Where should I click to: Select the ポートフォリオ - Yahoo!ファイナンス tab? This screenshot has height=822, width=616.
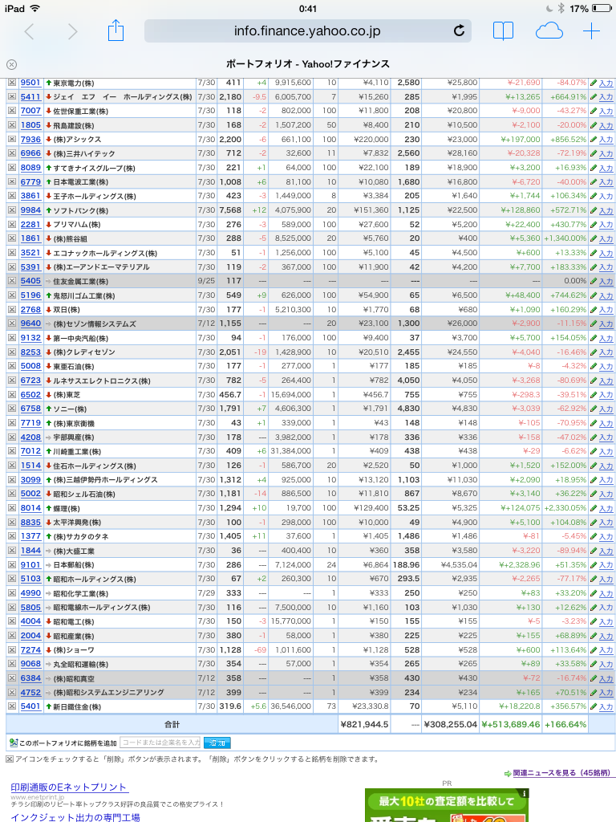point(307,64)
